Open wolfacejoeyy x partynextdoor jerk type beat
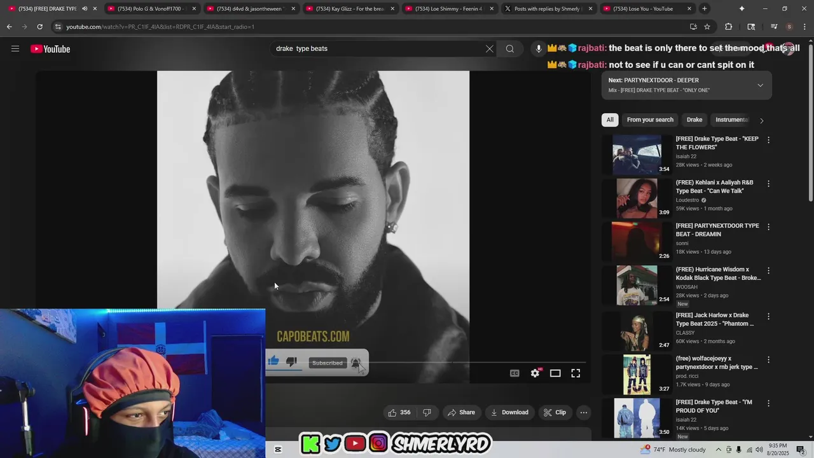 tap(717, 363)
